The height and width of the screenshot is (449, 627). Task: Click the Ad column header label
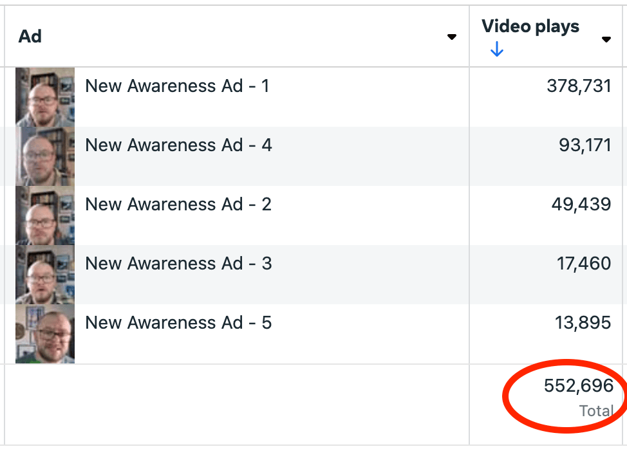[x=30, y=37]
